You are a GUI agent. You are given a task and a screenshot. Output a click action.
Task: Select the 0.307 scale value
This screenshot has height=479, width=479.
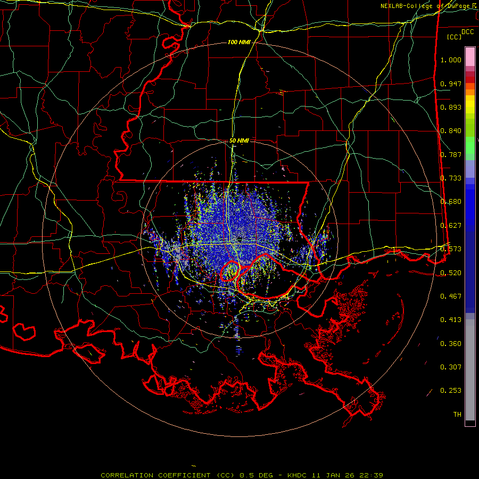(x=451, y=367)
